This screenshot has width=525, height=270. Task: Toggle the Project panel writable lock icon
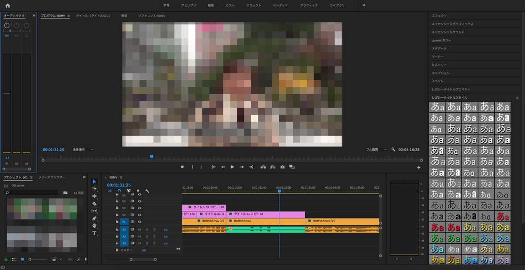point(6,259)
